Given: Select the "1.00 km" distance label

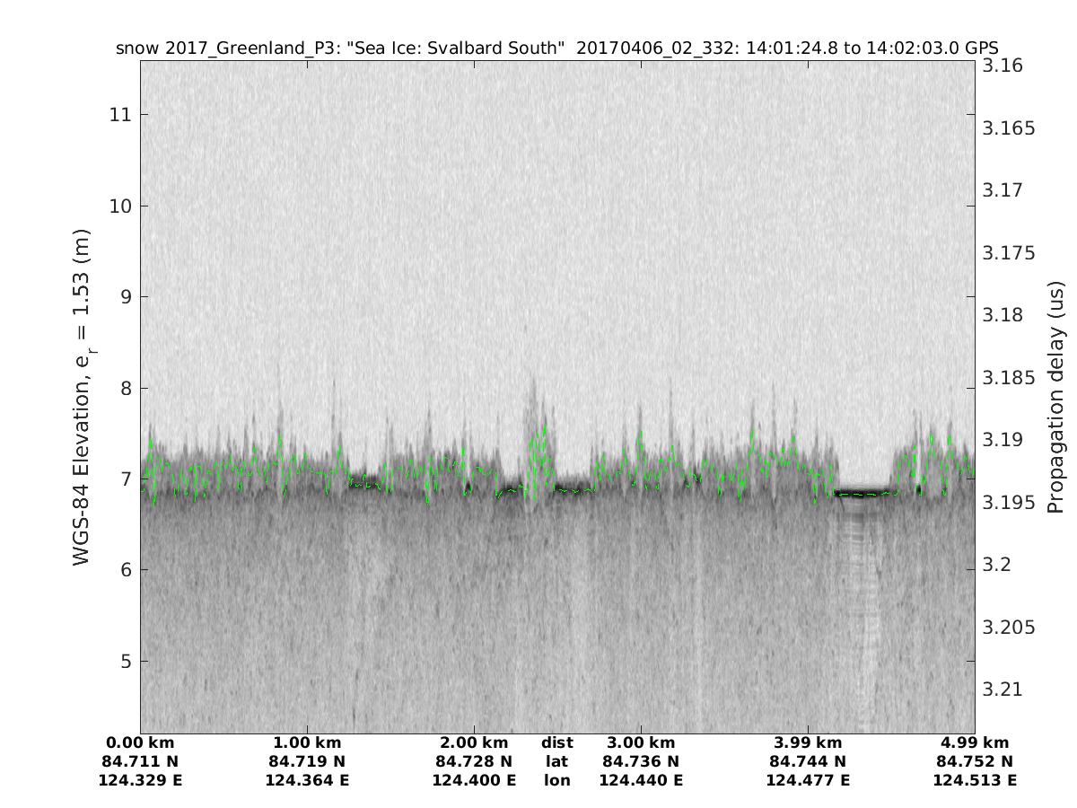Looking at the screenshot, I should [x=307, y=742].
